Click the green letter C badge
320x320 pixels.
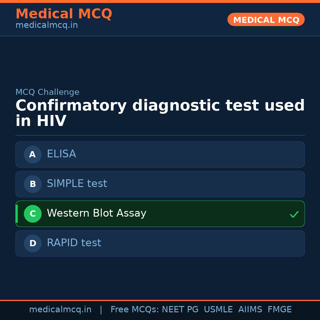click(x=33, y=214)
